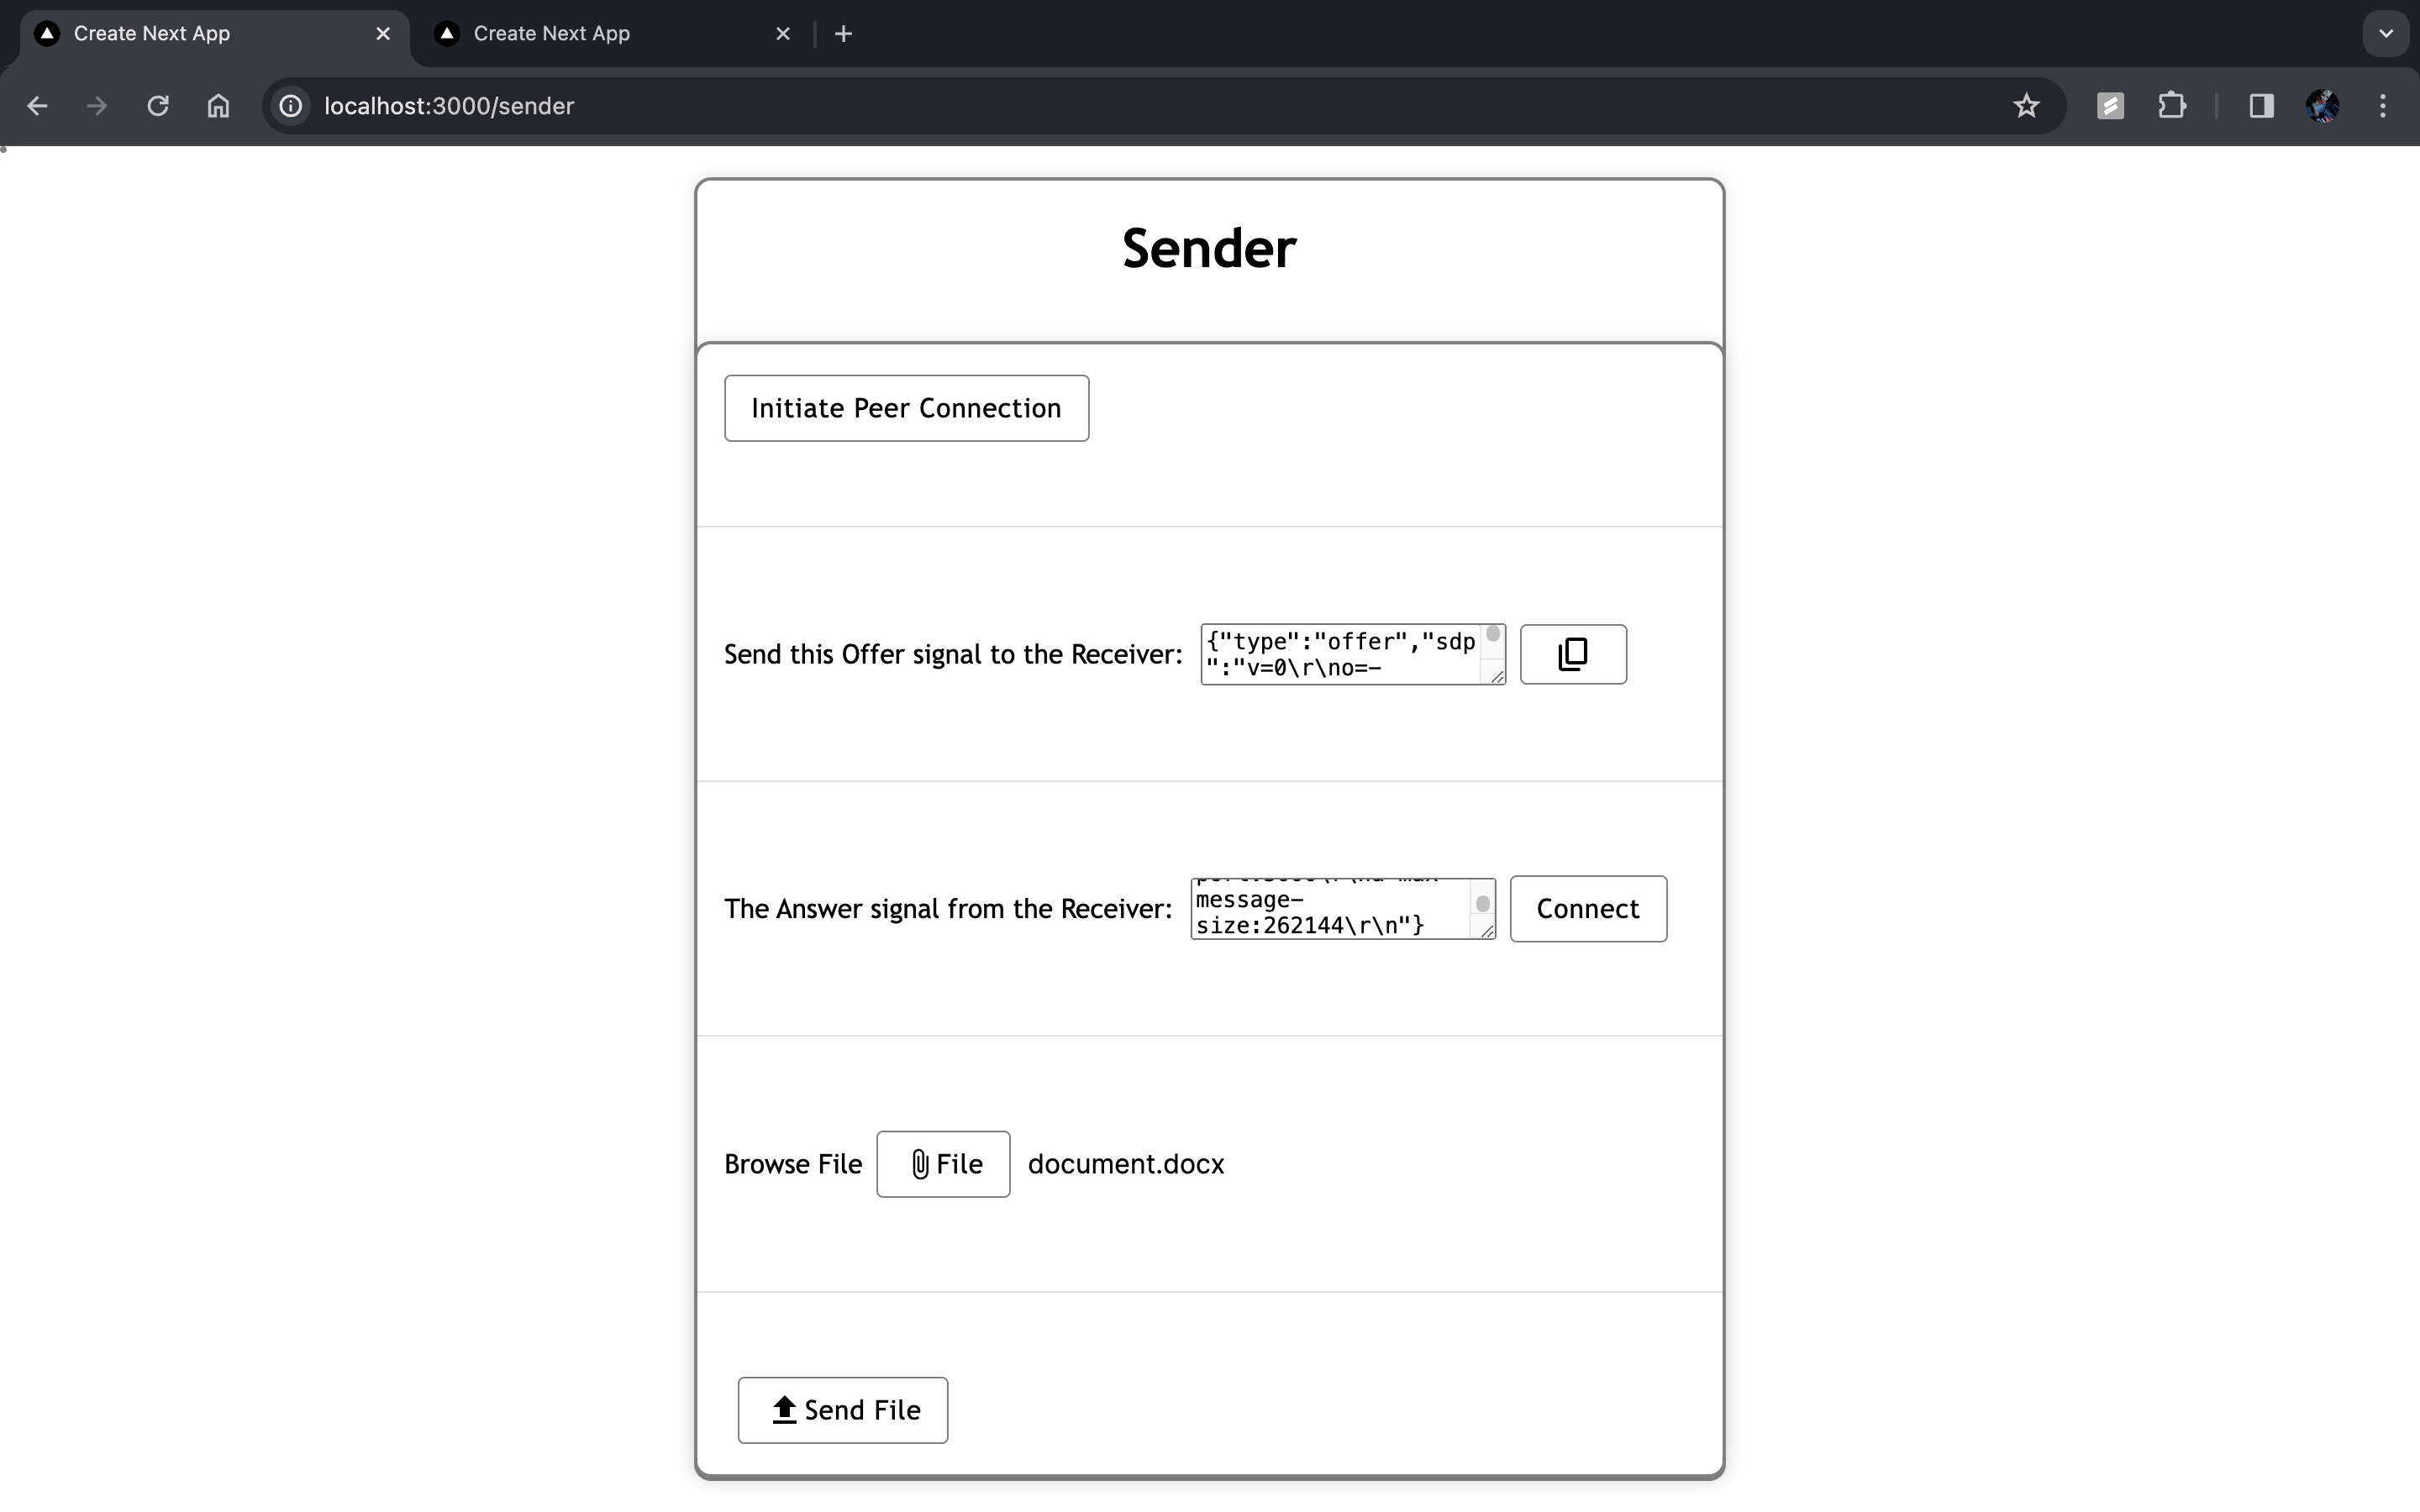Go back to the previous page
The height and width of the screenshot is (1512, 2420).
(37, 106)
